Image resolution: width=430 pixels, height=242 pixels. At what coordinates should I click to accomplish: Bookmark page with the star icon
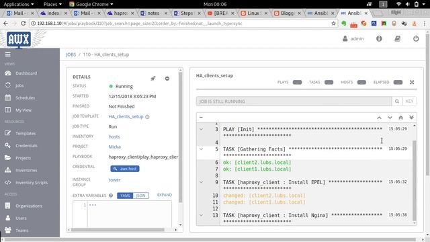pos(333,24)
